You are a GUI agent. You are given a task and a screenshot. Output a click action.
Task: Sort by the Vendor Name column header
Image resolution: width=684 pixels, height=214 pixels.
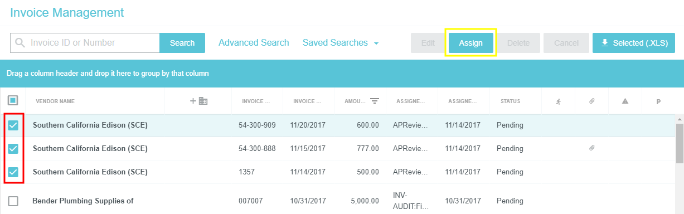pos(55,101)
